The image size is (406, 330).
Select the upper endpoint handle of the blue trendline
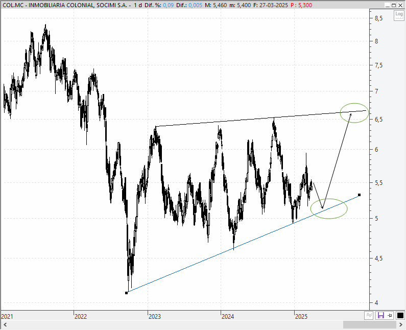coord(359,195)
